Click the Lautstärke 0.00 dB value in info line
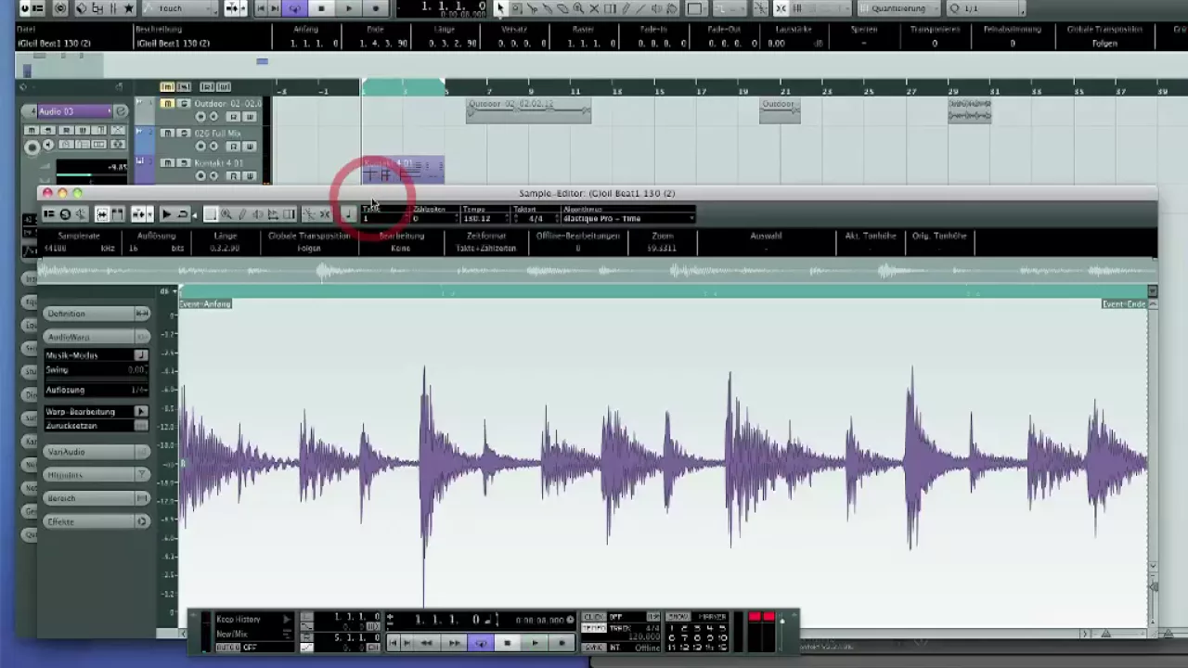 (794, 44)
